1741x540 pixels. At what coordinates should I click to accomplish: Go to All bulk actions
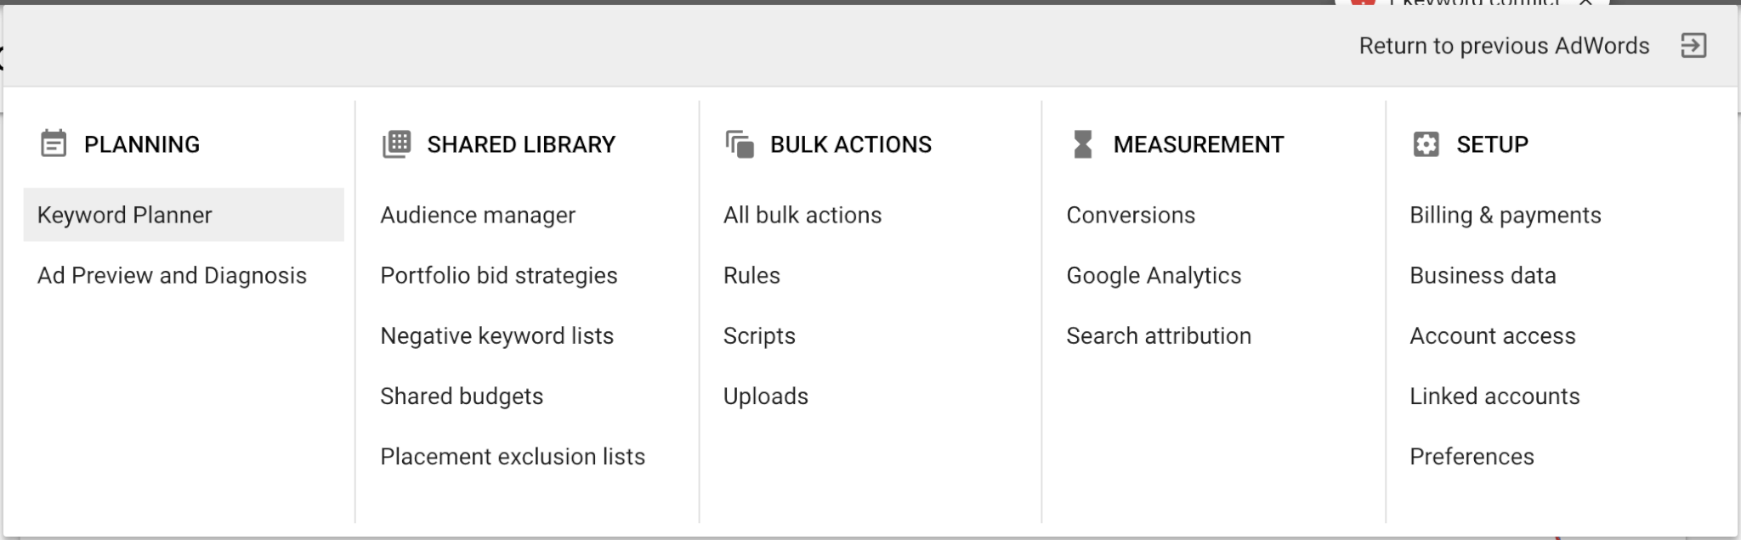tap(801, 215)
